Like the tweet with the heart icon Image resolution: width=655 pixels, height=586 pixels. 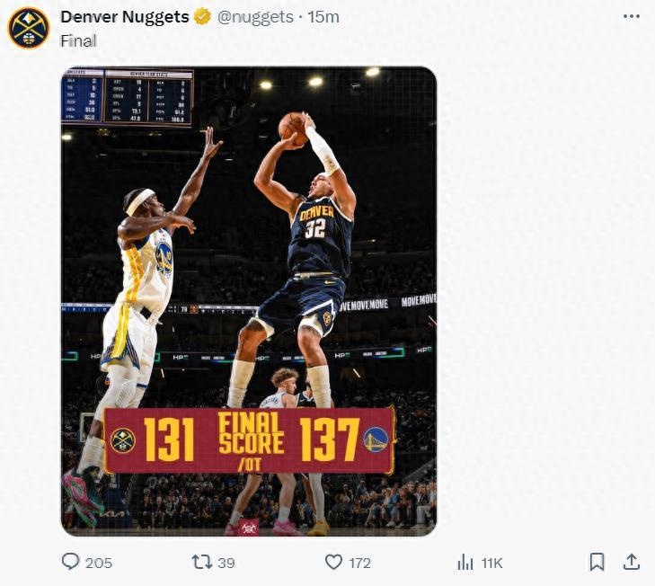point(333,563)
